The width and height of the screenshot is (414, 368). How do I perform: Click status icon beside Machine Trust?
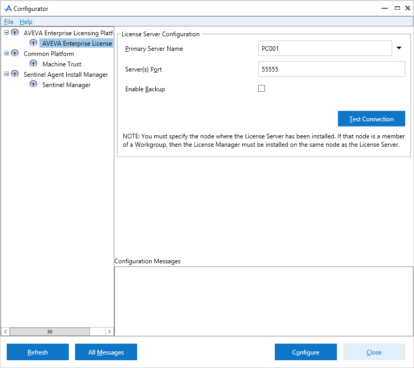pos(33,63)
